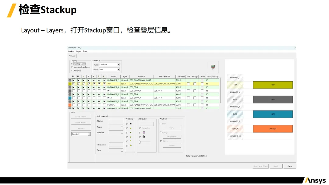This screenshot has height=185, width=329.
Task: Click the first visibility column header icon
Action: 73,76
